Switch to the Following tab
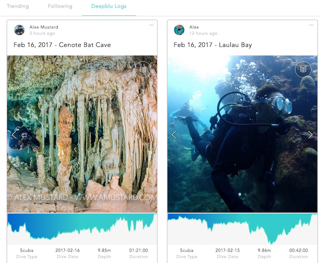The height and width of the screenshot is (263, 320). click(x=60, y=6)
